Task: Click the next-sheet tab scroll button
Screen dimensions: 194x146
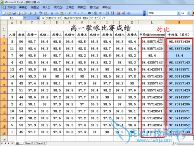Action: coord(9,143)
